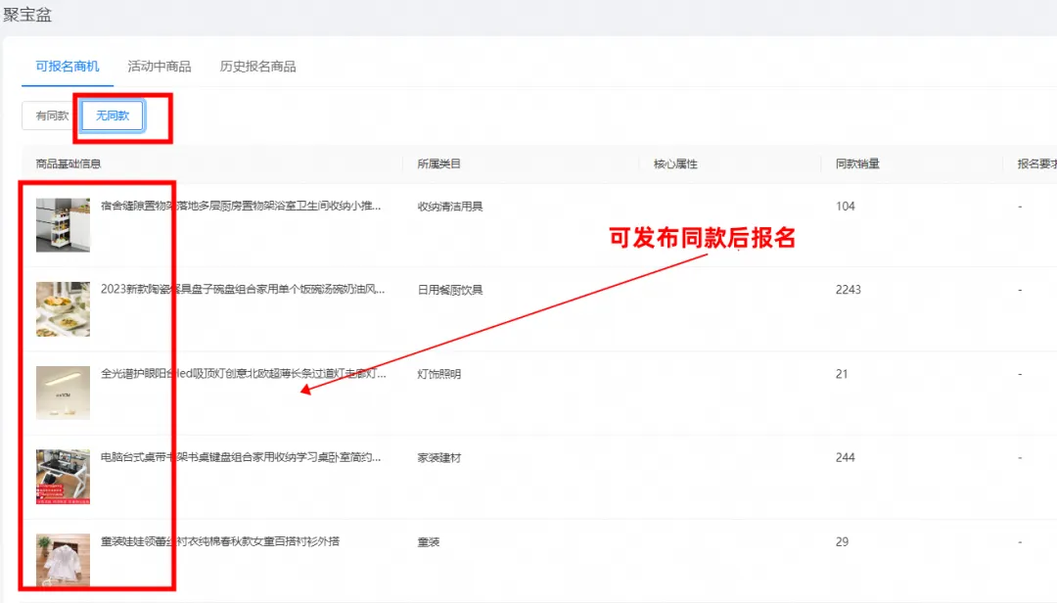Image resolution: width=1057 pixels, height=603 pixels.
Task: Click the girls' white shirt thumbnail
Action: (63, 560)
